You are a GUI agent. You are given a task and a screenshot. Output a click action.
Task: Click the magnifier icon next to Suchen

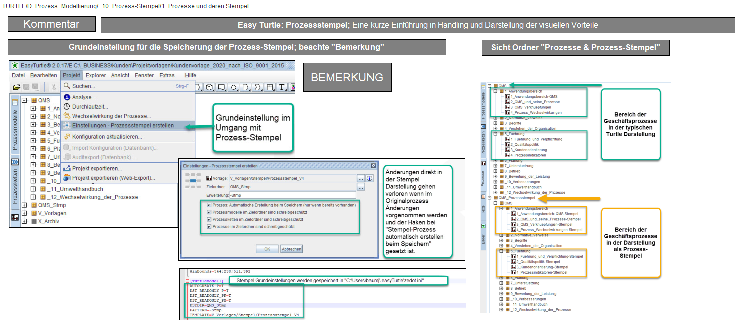pos(67,86)
